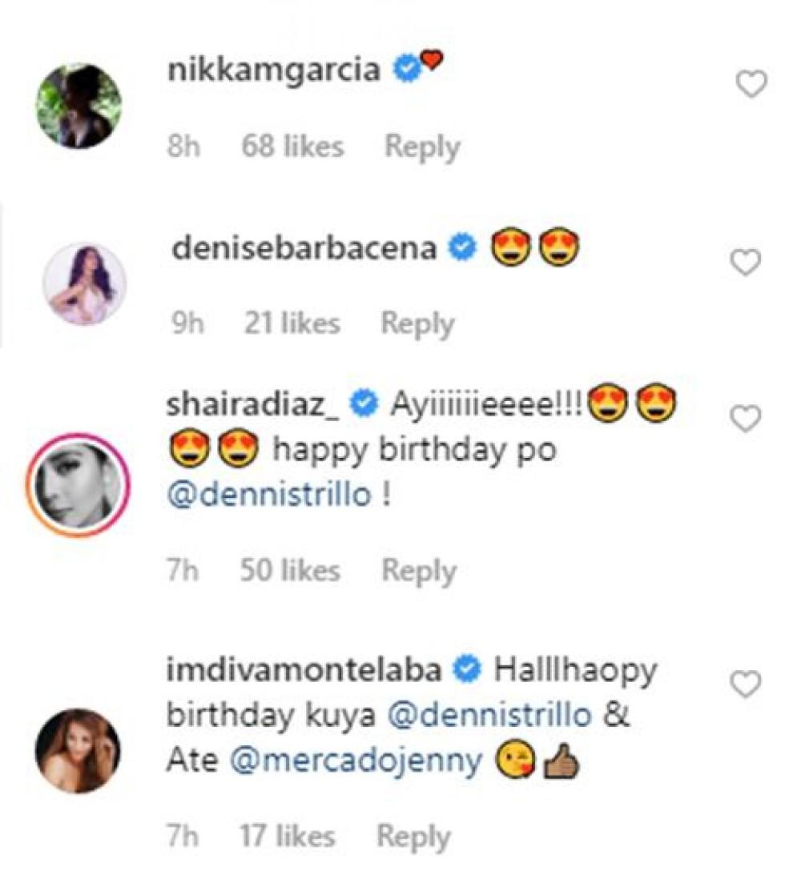Reply to shairadiaz_ birthday comment

(419, 571)
